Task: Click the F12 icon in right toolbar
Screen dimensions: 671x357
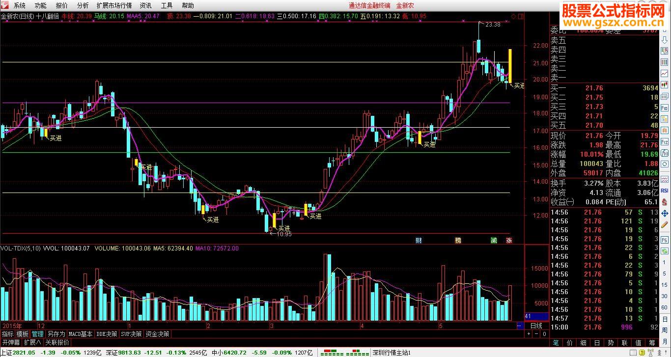Action: tap(665, 143)
